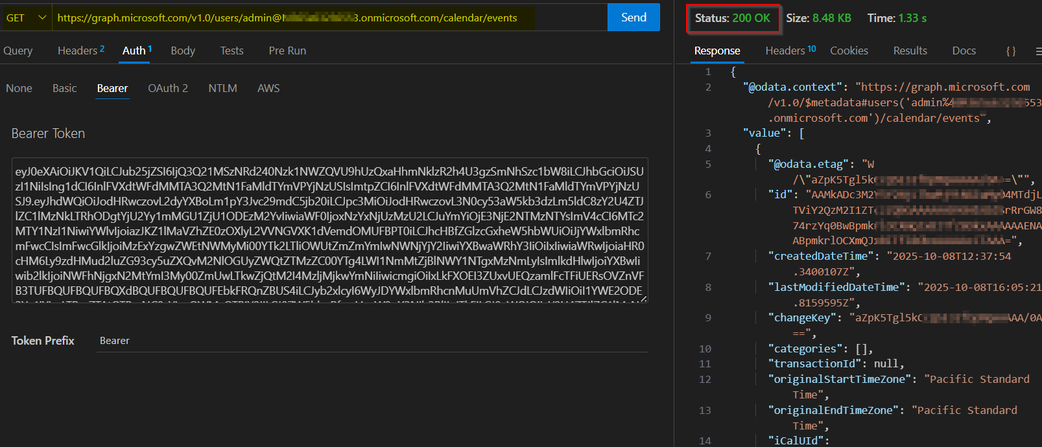Open the Docs tab
The image size is (1042, 447).
tap(964, 51)
